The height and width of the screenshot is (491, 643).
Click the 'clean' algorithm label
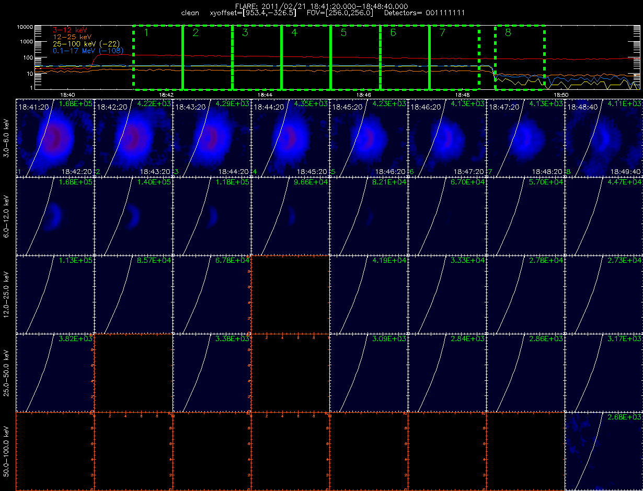pos(190,13)
